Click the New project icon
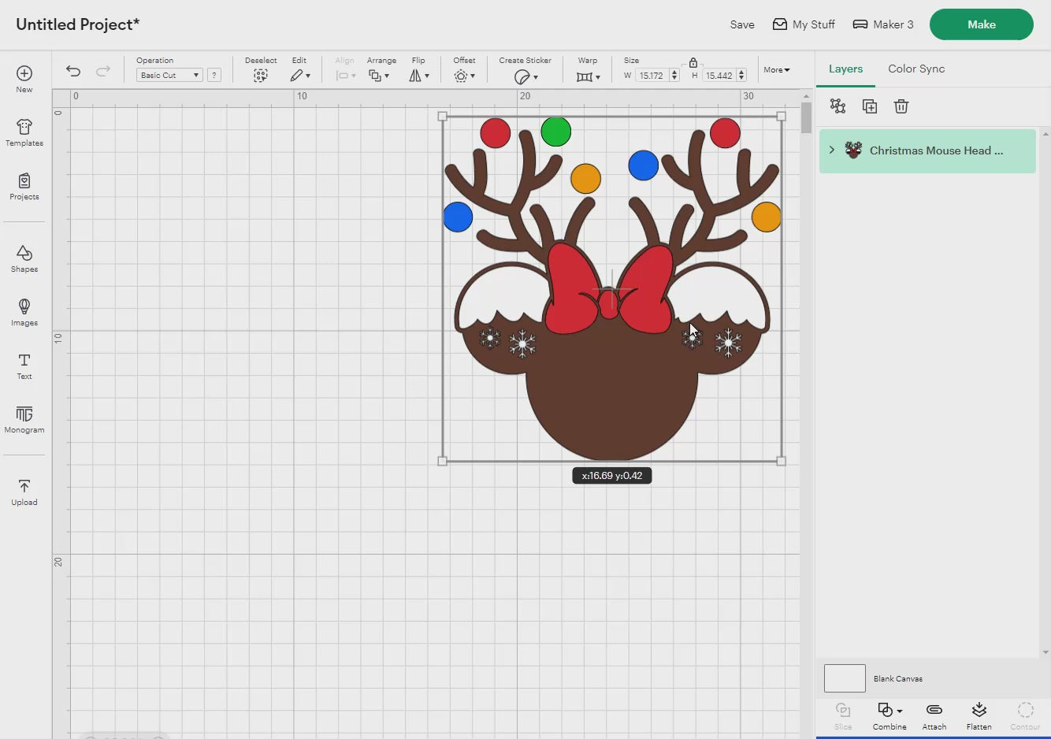 (x=24, y=78)
